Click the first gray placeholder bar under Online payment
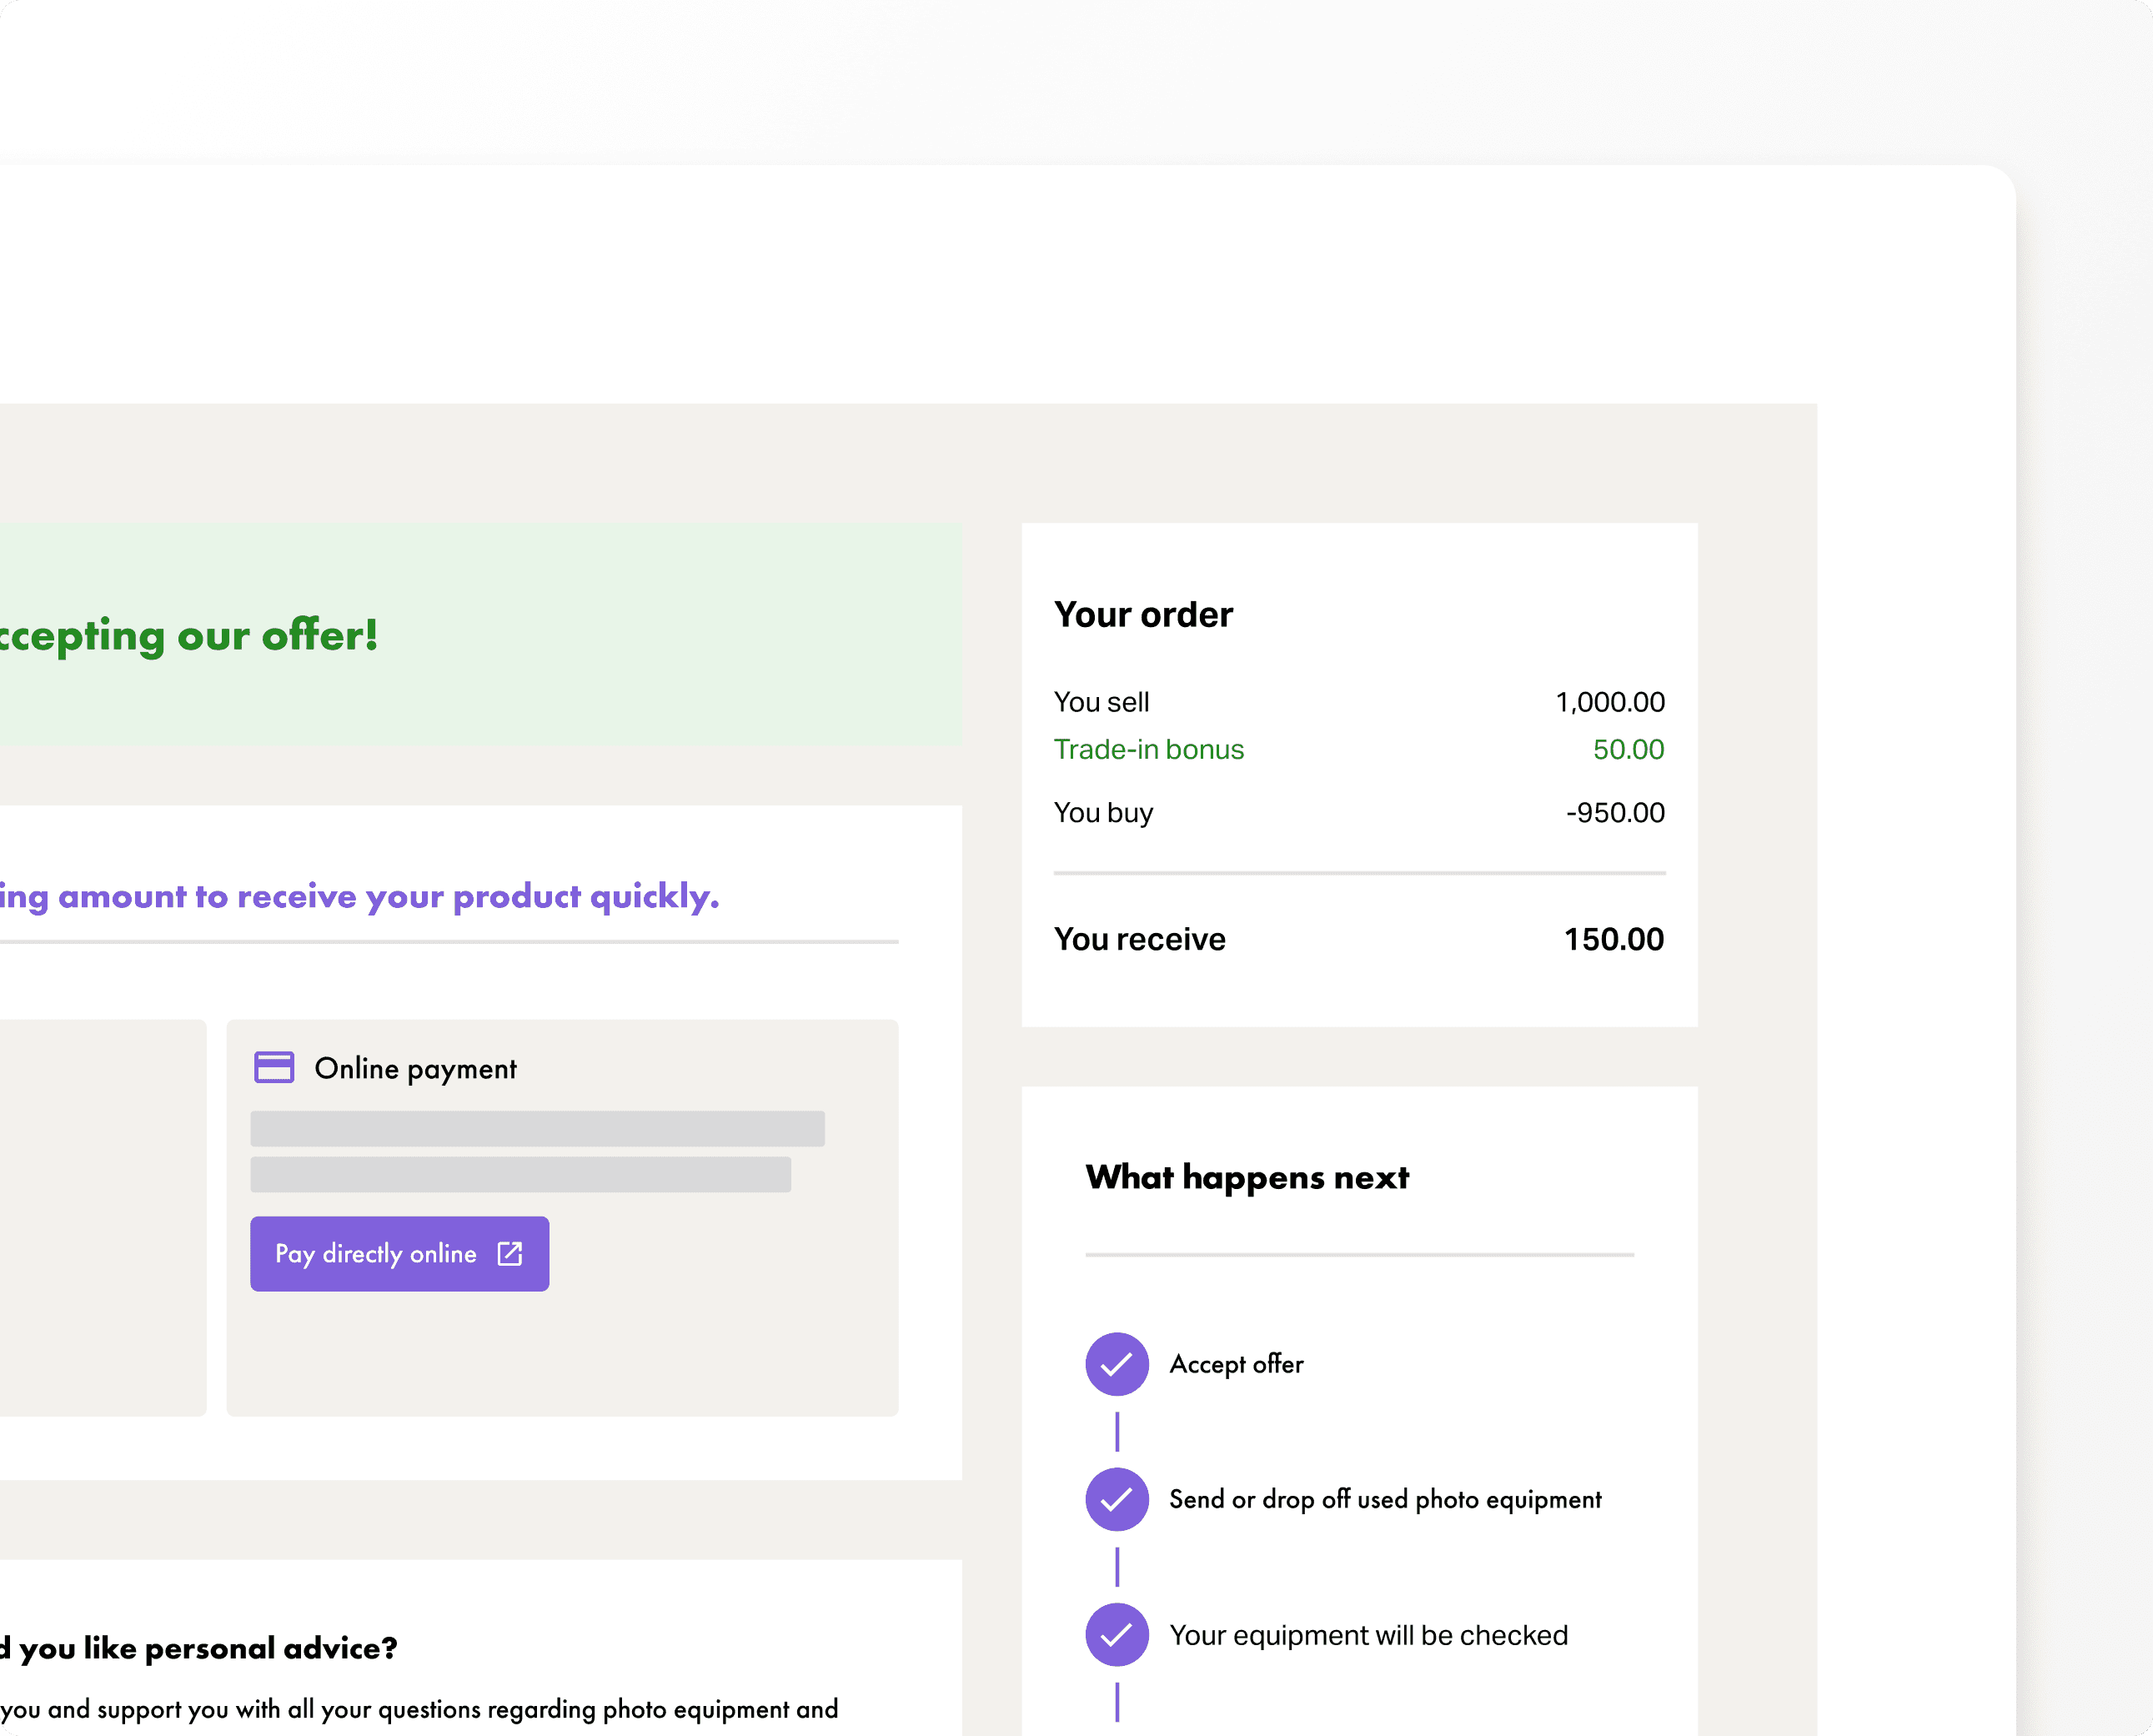Viewport: 2153px width, 1736px height. click(x=537, y=1128)
